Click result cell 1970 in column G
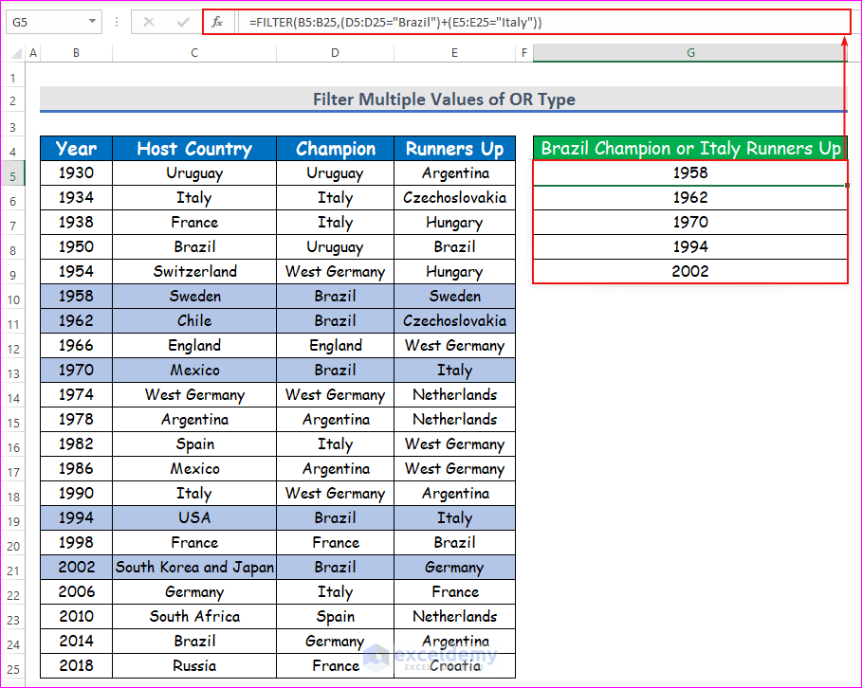 click(690, 223)
